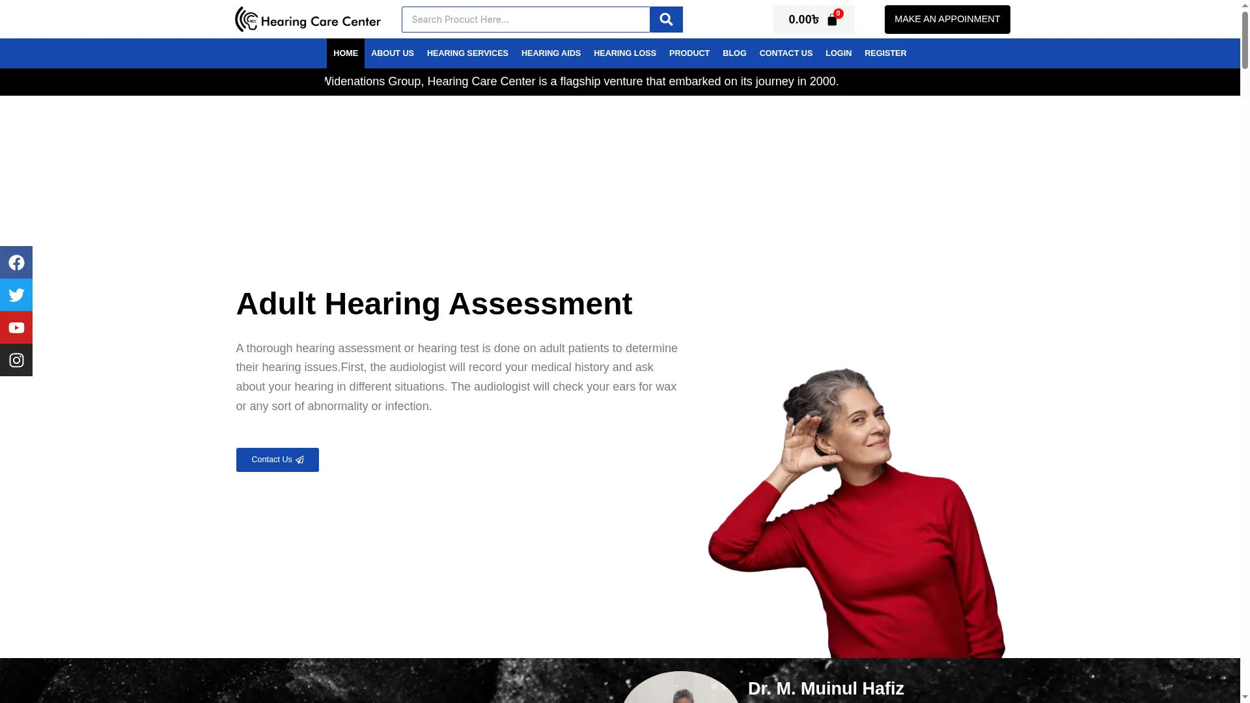Open the PRODUCT menu item
The width and height of the screenshot is (1250, 703).
[689, 53]
